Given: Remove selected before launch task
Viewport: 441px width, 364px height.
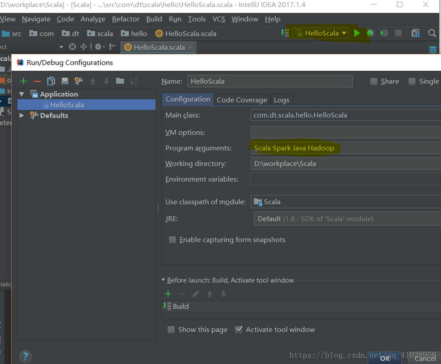Looking at the screenshot, I should [x=182, y=294].
